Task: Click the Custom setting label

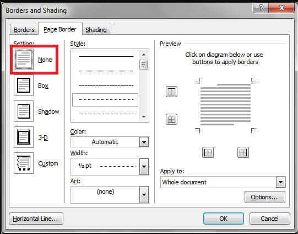Action: click(x=48, y=163)
